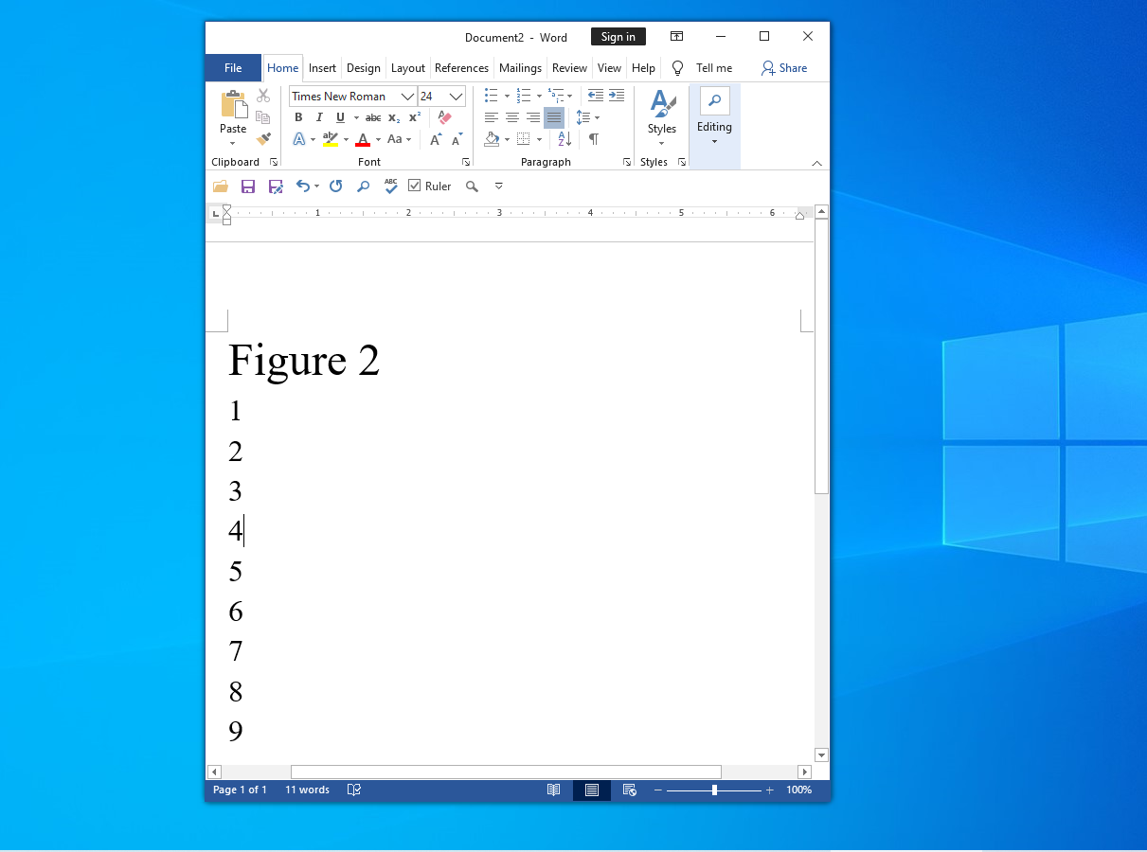
Task: Expand the multilevel list dropdown arrow
Action: (570, 96)
